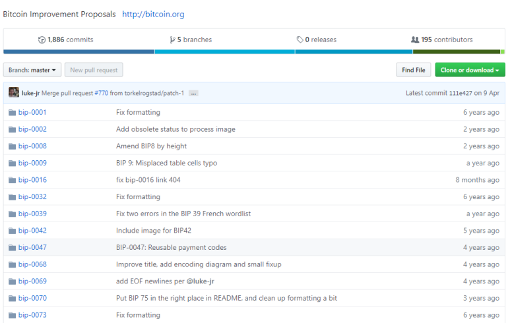
Task: Open the bip-0068 folder
Action: click(32, 264)
